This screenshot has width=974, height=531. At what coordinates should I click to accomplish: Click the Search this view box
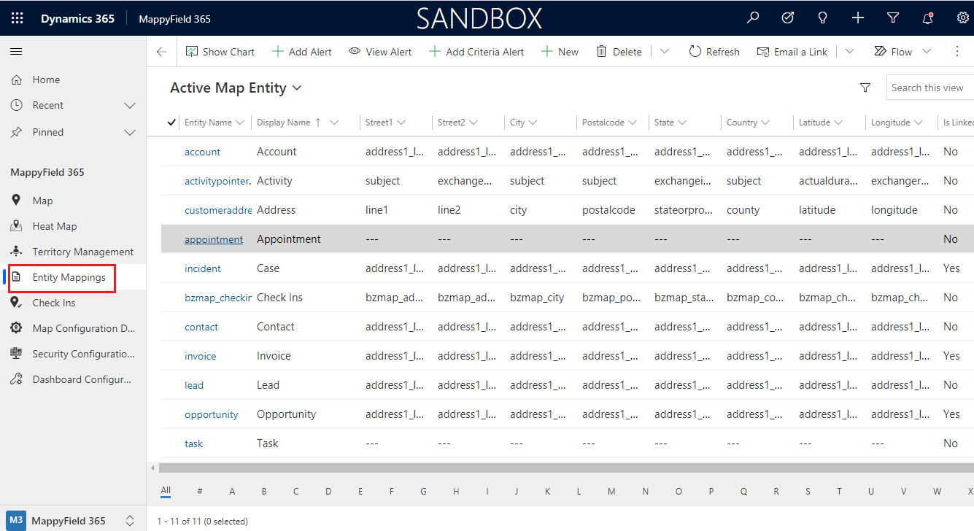point(930,88)
